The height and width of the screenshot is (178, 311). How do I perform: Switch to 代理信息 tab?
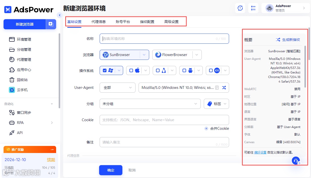click(99, 22)
